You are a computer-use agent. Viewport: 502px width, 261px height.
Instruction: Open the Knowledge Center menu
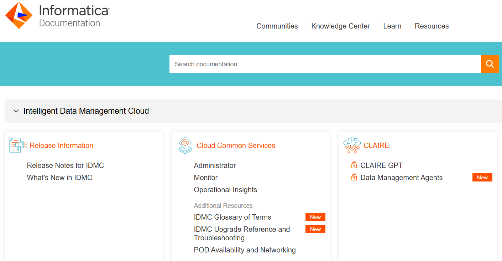(x=340, y=26)
